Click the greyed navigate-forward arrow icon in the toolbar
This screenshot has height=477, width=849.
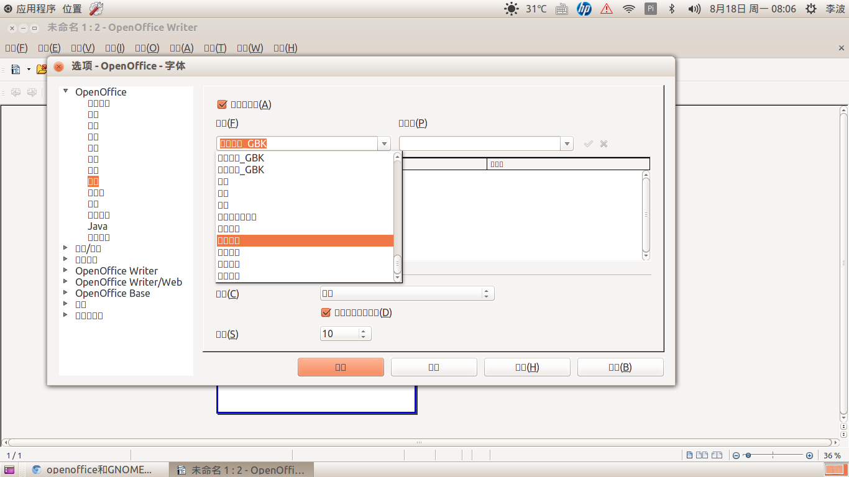pyautogui.click(x=31, y=93)
